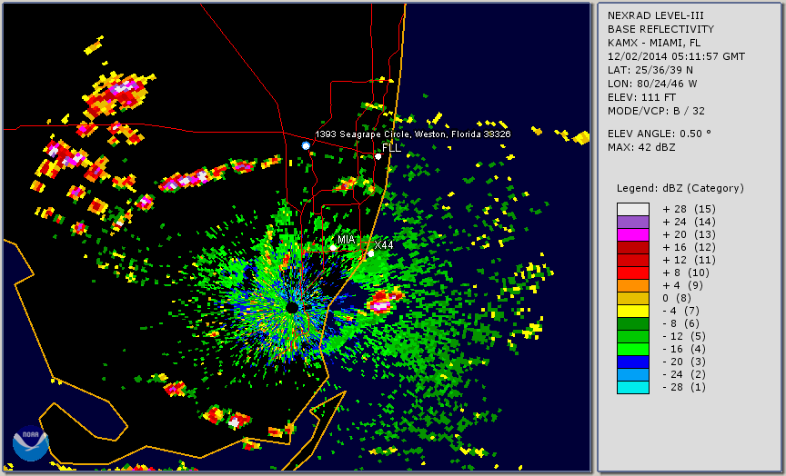Click the Weston address location marker
The width and height of the screenshot is (786, 476).
(306, 145)
